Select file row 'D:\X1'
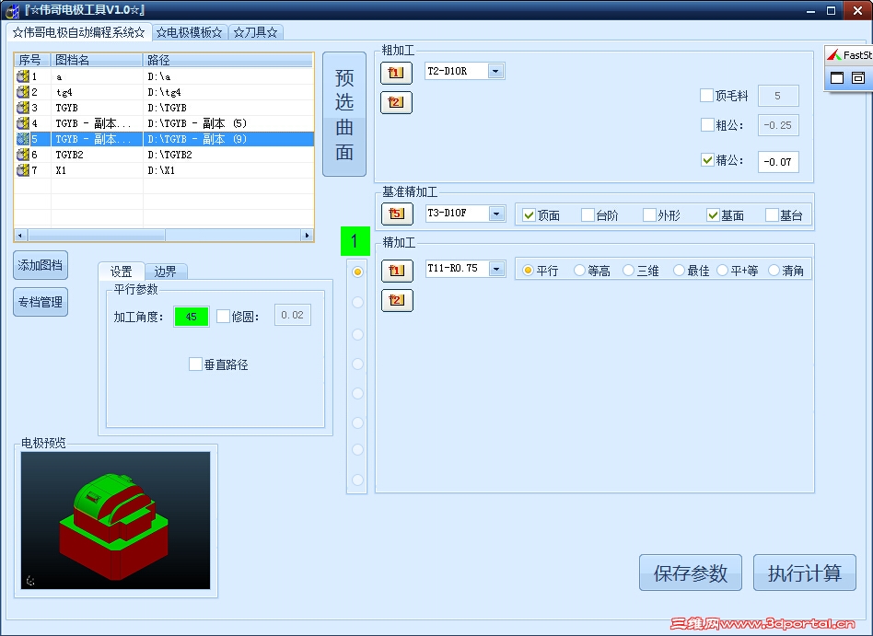This screenshot has height=636, width=873. (164, 169)
